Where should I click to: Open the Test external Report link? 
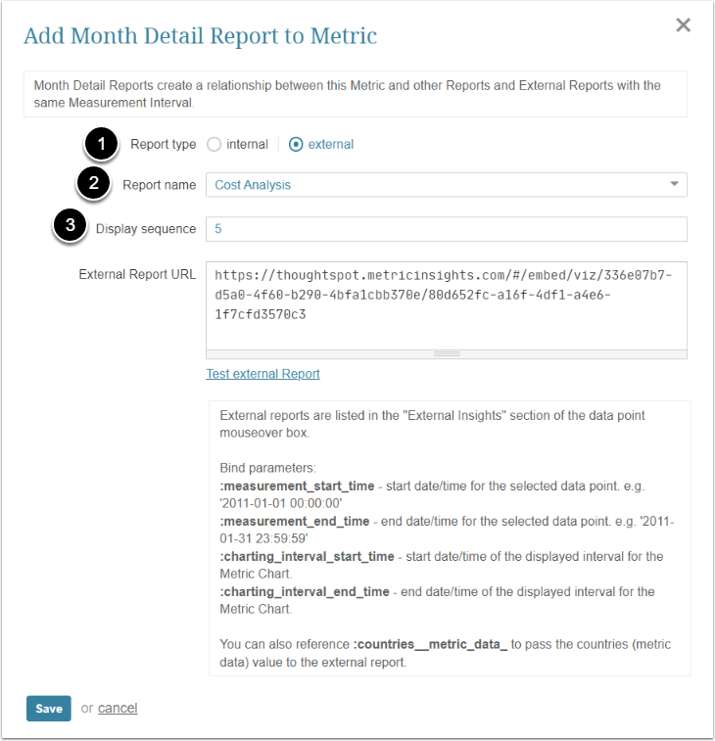coord(262,374)
